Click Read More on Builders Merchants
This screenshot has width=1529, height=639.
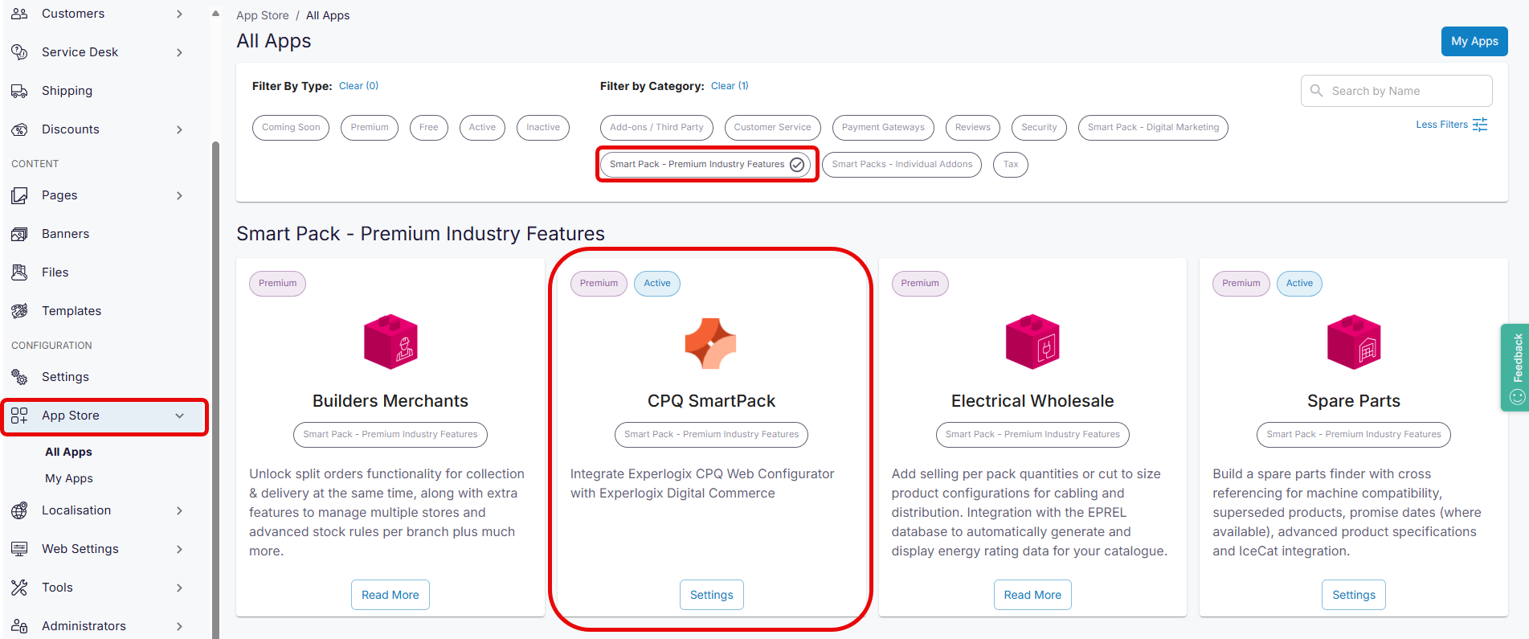tap(390, 595)
